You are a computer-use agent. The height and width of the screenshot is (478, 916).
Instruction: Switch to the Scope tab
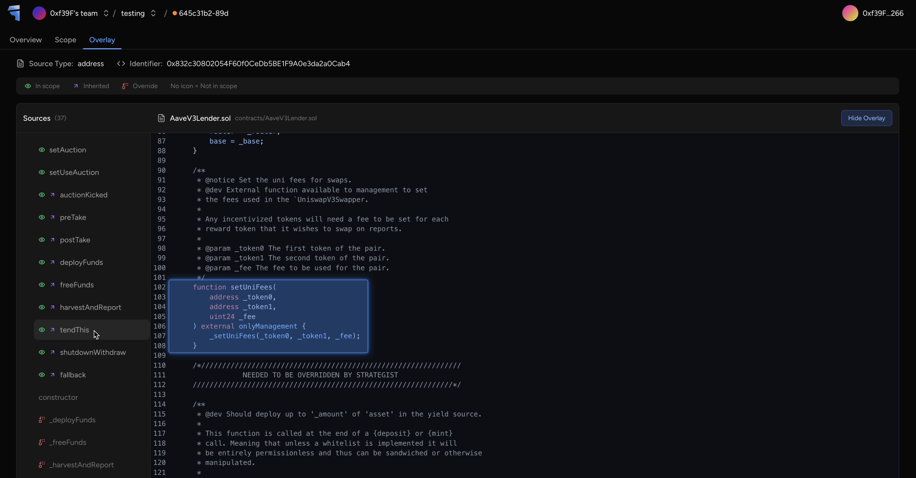coord(65,40)
